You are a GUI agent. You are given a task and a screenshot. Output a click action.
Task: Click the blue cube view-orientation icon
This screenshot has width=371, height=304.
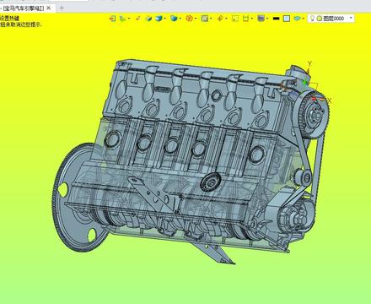click(x=174, y=19)
